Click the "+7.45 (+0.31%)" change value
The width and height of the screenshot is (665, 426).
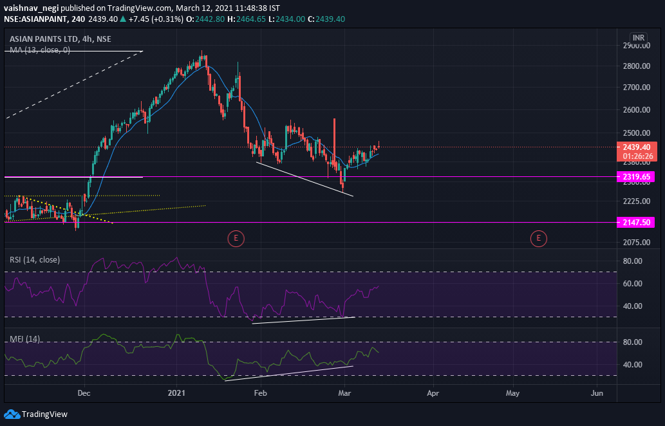(x=156, y=19)
